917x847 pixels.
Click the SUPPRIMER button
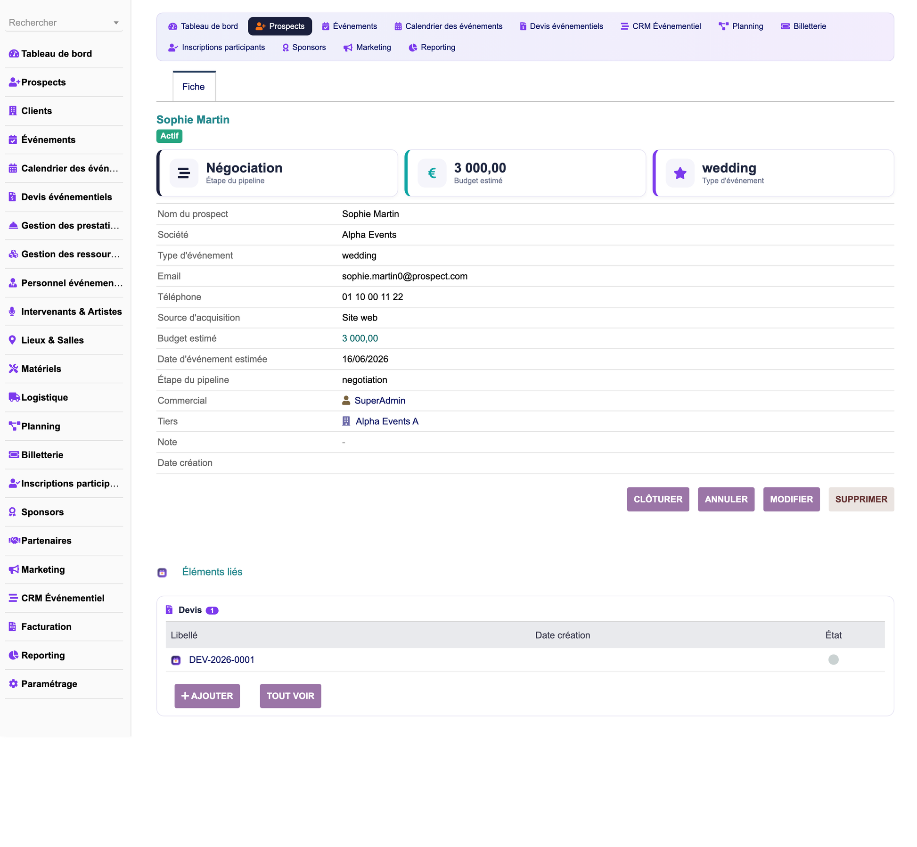point(861,499)
